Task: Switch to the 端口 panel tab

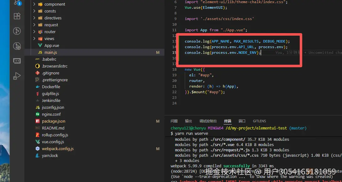Action: click(242, 121)
